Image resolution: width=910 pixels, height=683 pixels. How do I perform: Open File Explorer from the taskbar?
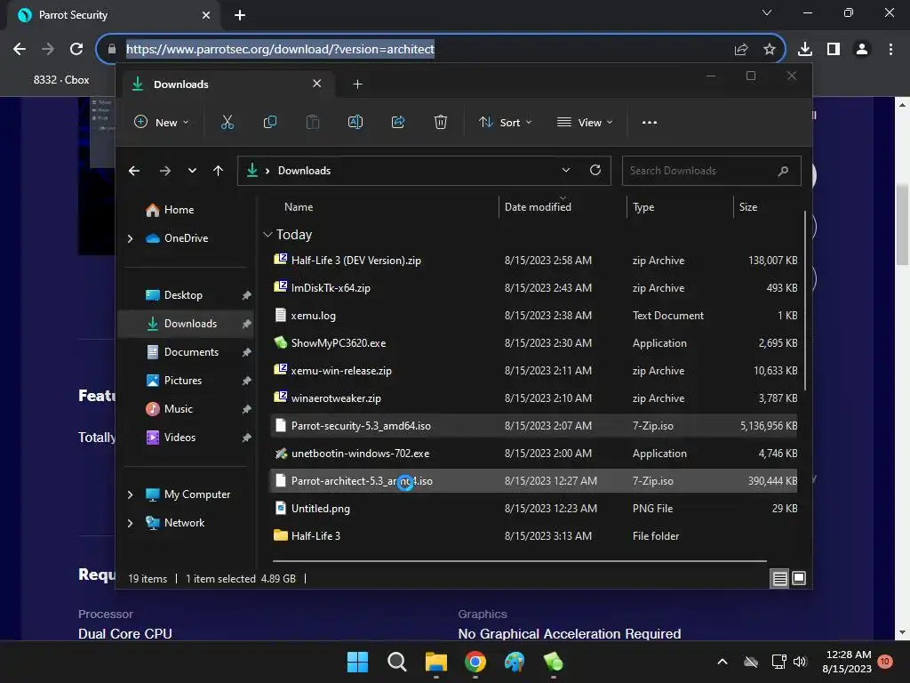coord(435,662)
